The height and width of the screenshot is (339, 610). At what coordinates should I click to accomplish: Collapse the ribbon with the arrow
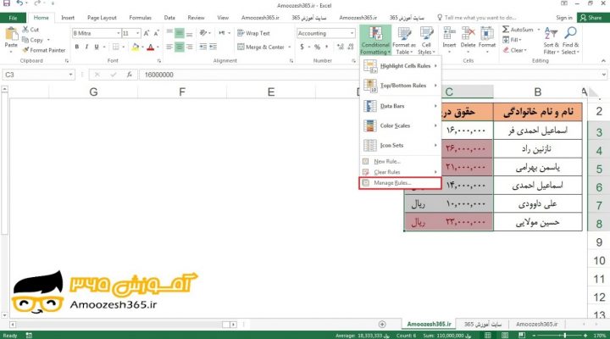tap(603, 61)
